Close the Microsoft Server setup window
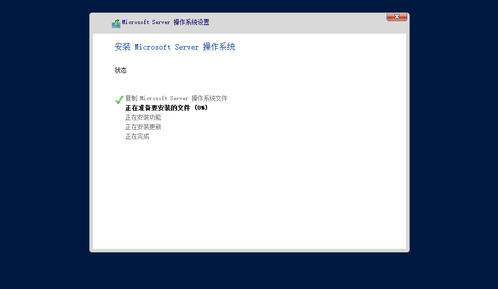The height and width of the screenshot is (289, 498). click(x=397, y=17)
